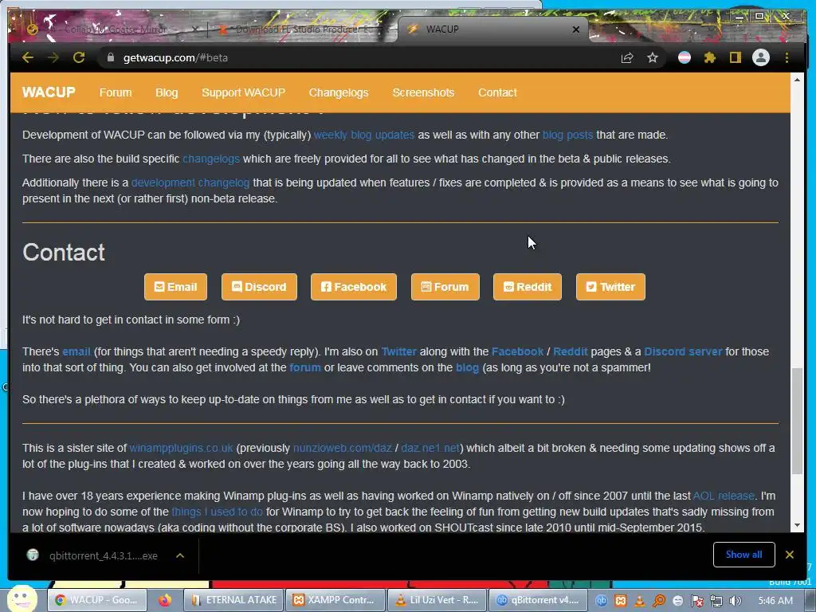Viewport: 816px width, 612px height.
Task: Open the Chrome three-dot menu
Action: coord(787,57)
